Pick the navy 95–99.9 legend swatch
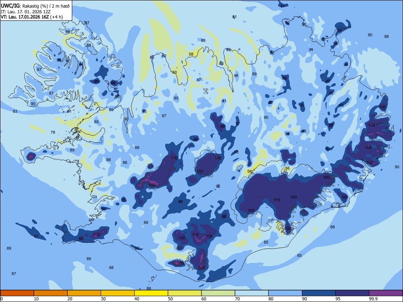Screen dimensions: 403x302 pos(352,293)
